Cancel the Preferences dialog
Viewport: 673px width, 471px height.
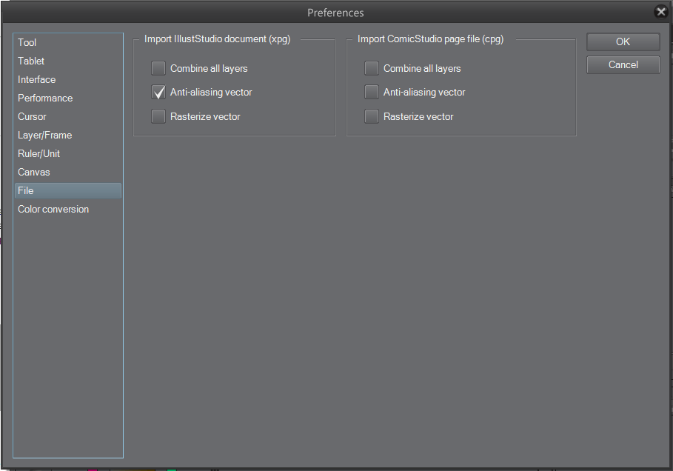point(623,65)
